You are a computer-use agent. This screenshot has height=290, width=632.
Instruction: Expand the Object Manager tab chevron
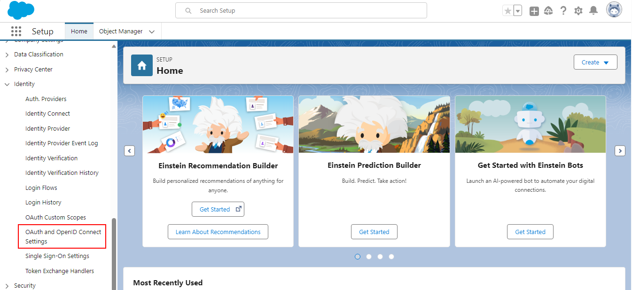pyautogui.click(x=152, y=32)
